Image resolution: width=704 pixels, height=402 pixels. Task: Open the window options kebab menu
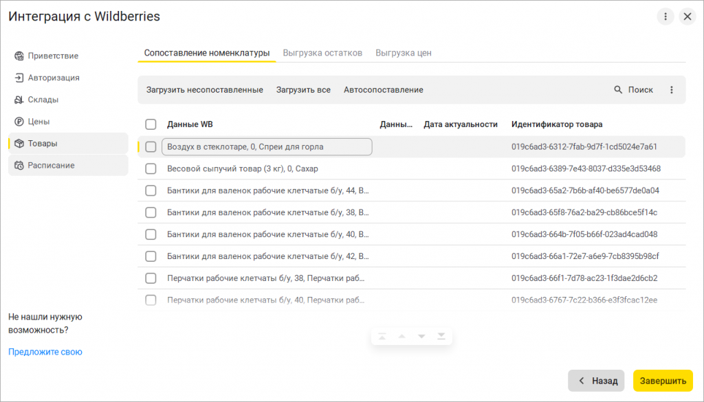pos(665,16)
